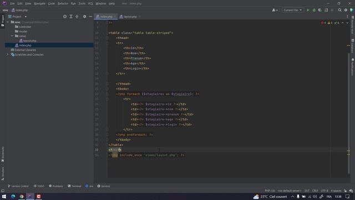Open Terminal tool window

74,186
